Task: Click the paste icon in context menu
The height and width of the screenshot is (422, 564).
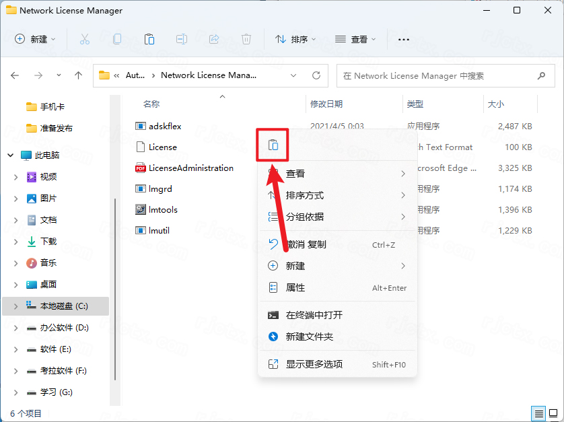Action: coord(273,145)
